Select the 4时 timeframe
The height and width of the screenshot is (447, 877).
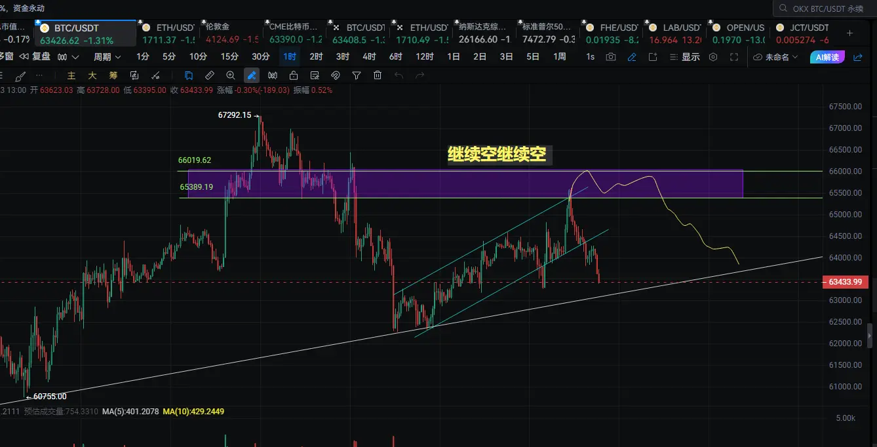click(369, 57)
